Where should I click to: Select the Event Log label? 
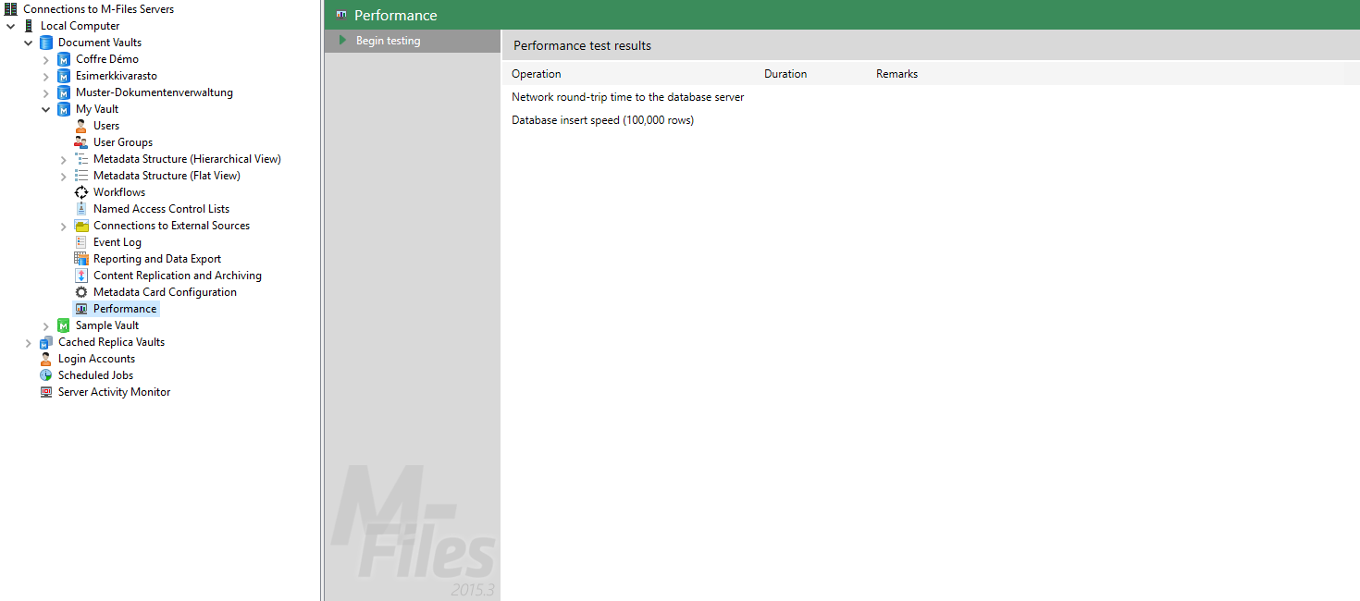(117, 242)
